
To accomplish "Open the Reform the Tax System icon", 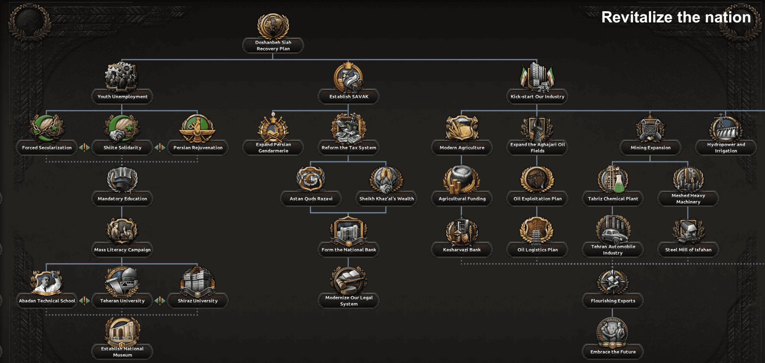I will (349, 128).
